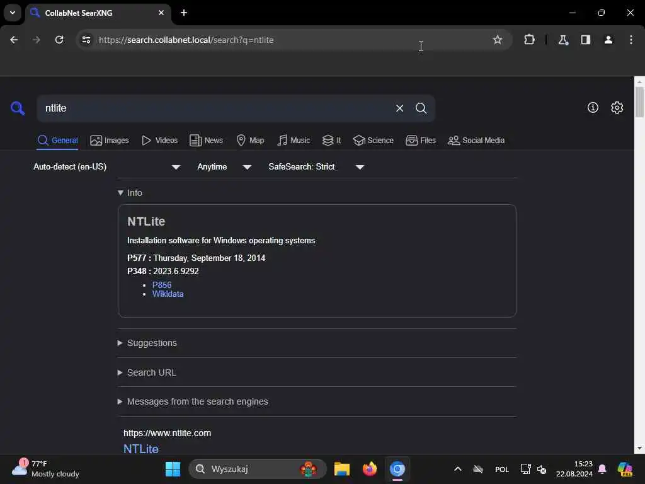Submit search with the magnifier button
Viewport: 645px width, 484px height.
coord(421,108)
